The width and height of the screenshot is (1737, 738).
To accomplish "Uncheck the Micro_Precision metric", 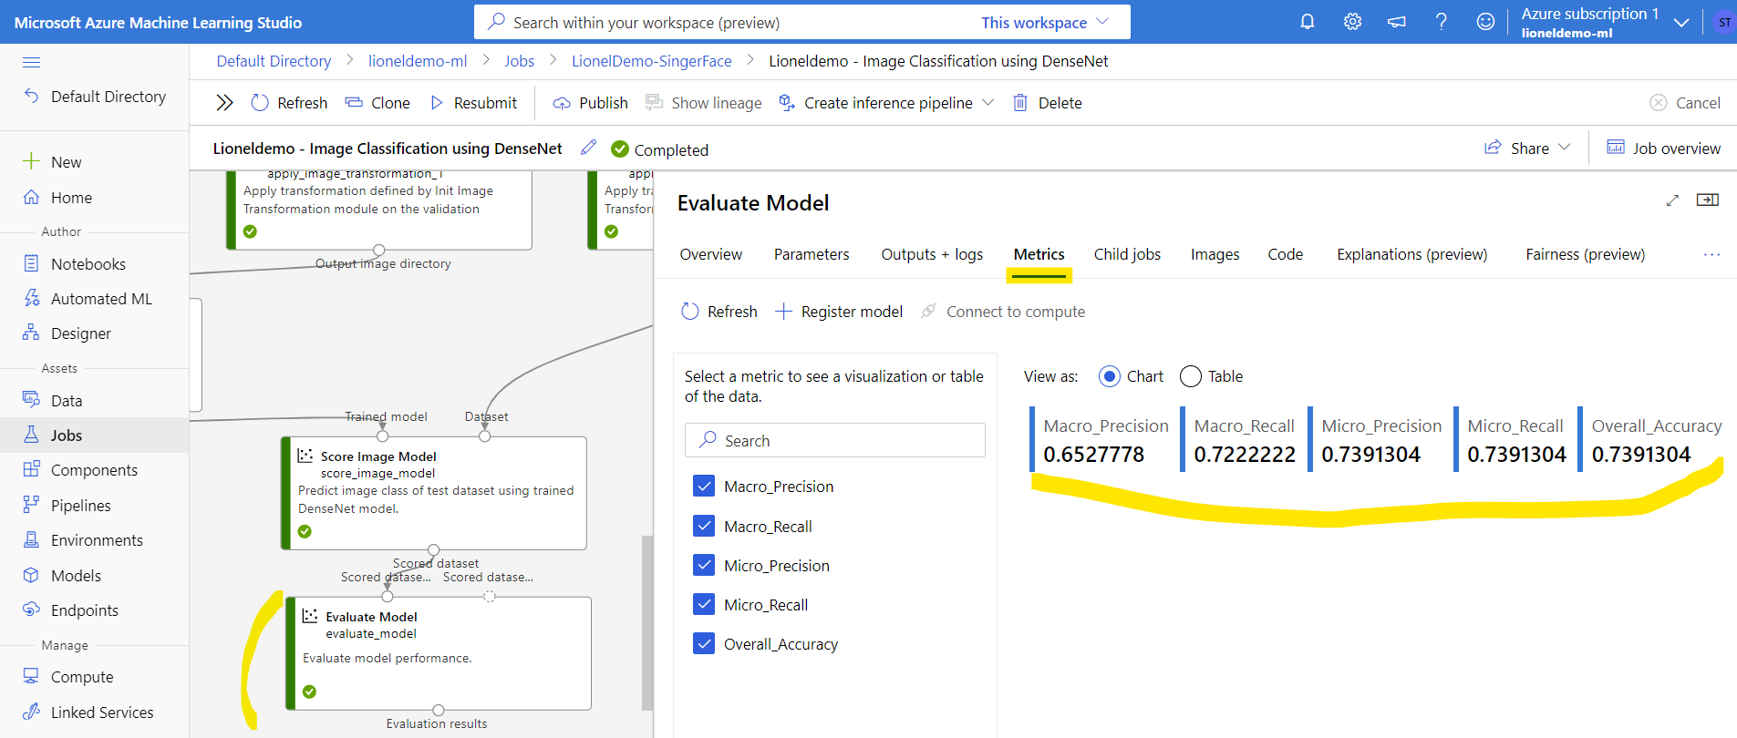I will click(x=704, y=566).
